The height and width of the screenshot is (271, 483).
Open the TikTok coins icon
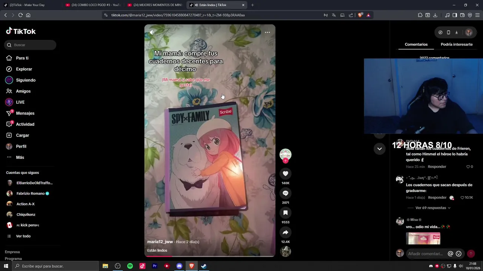click(x=440, y=32)
